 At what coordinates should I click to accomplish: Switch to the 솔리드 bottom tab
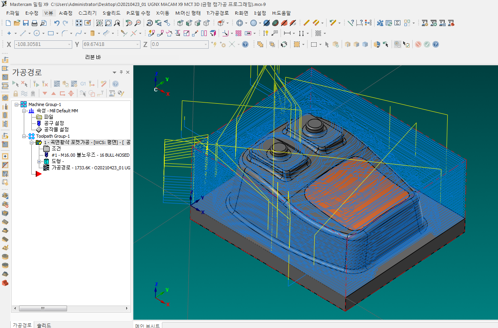click(x=44, y=325)
